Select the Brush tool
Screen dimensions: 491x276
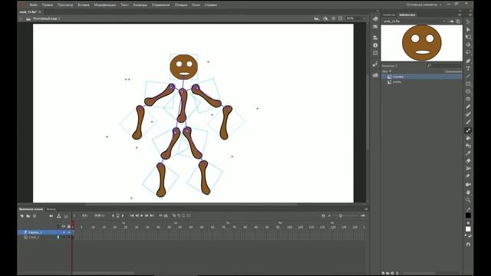click(468, 122)
